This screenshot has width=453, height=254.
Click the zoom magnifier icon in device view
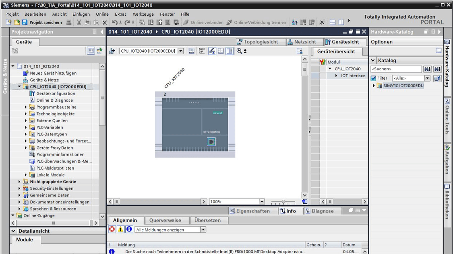click(239, 51)
